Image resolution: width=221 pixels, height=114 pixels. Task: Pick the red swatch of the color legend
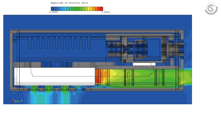101,9
